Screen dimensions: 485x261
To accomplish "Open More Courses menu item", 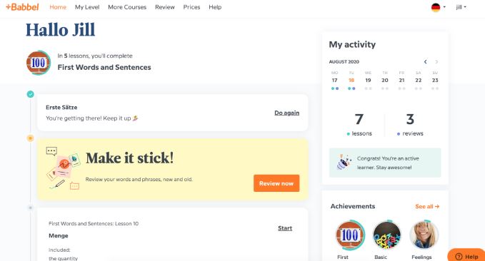I will click(x=127, y=7).
